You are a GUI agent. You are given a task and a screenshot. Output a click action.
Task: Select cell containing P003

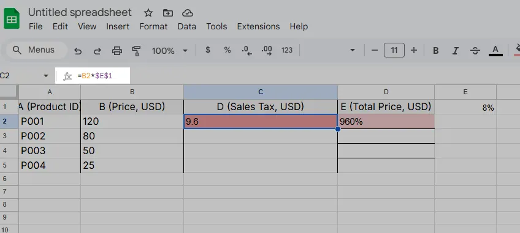(50, 150)
